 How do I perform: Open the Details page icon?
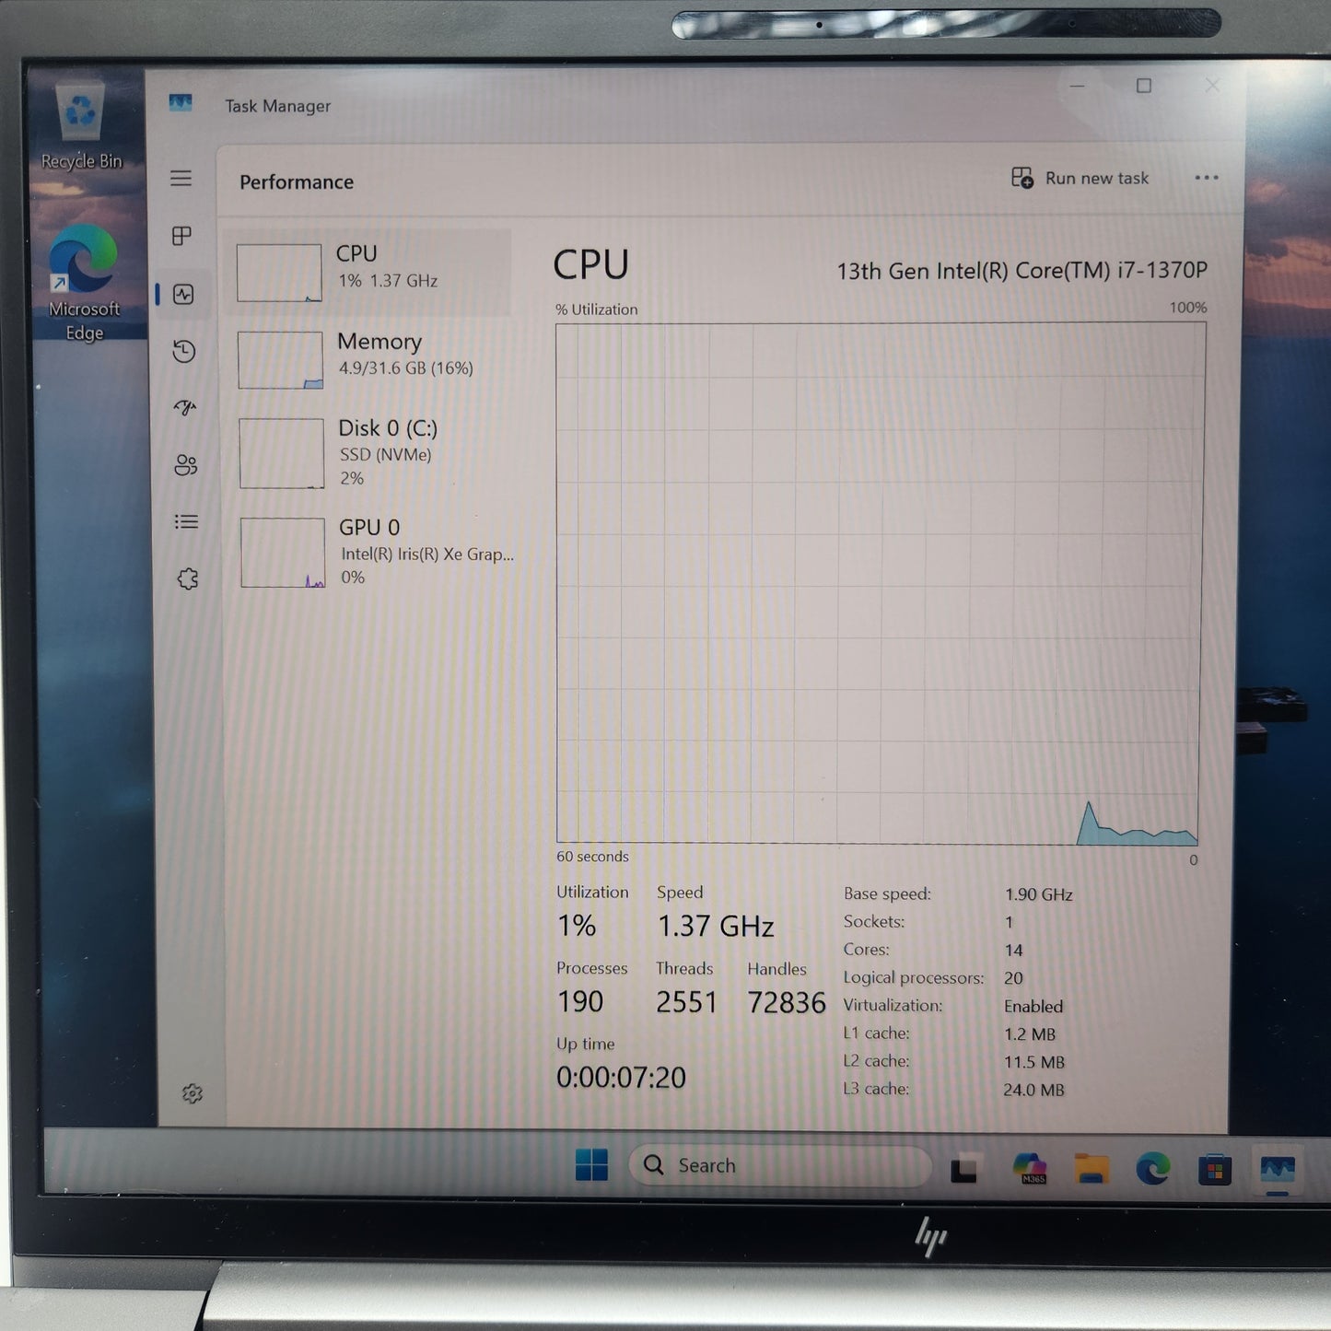pyautogui.click(x=187, y=522)
